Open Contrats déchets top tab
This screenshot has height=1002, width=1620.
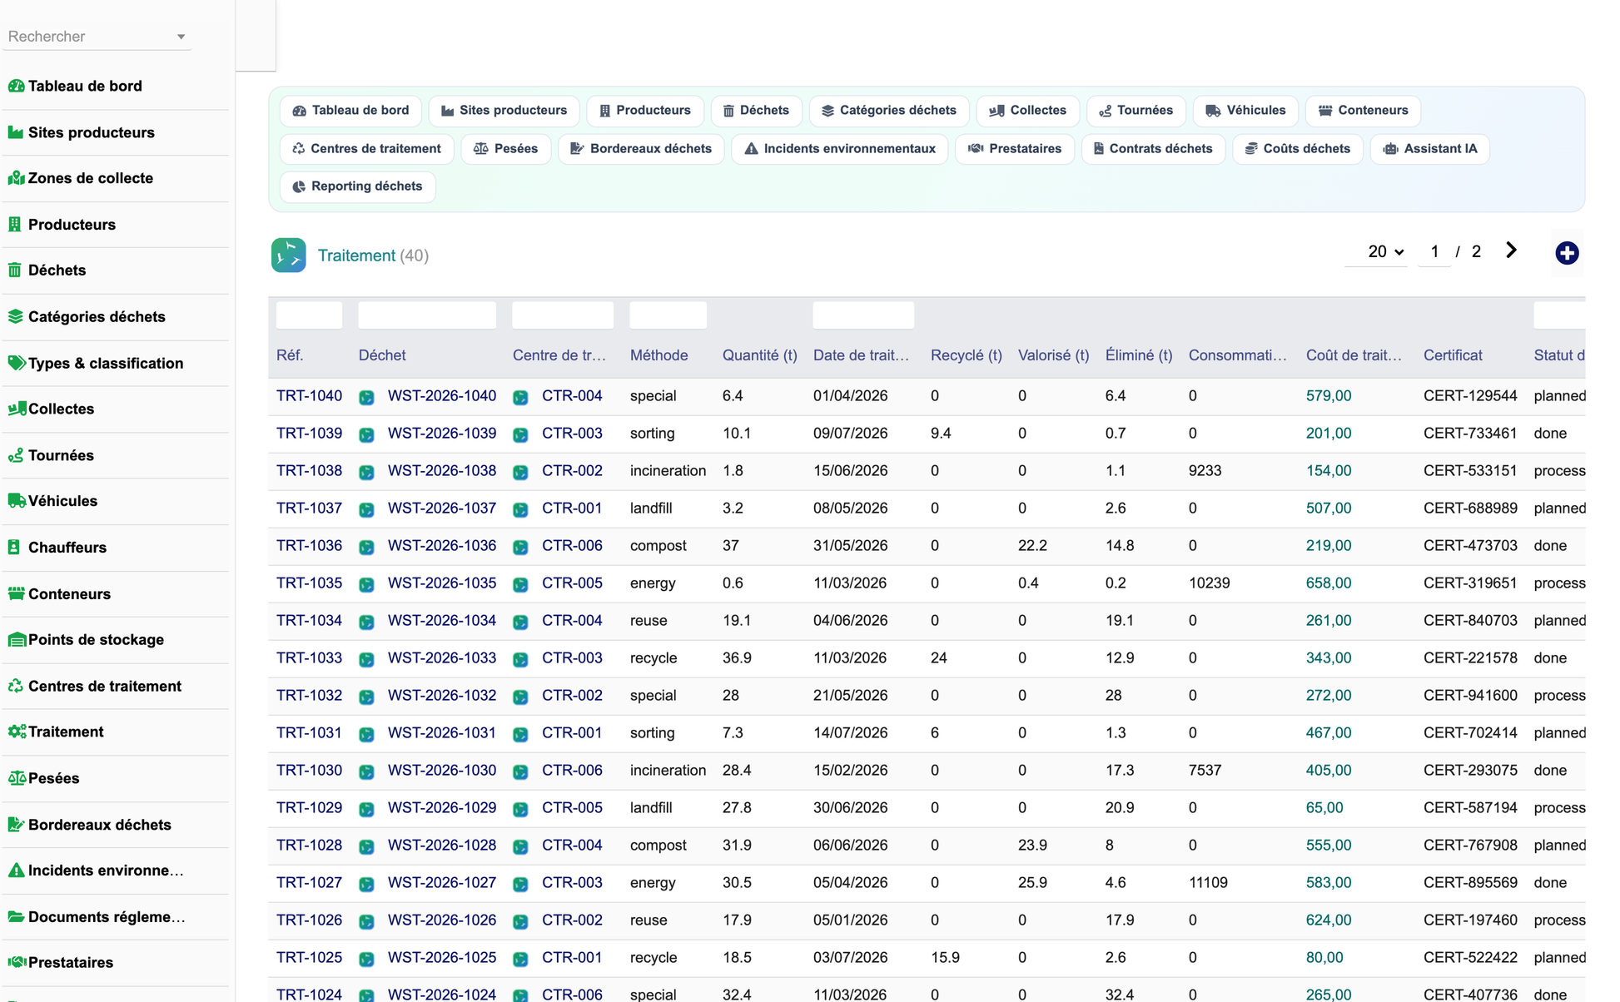click(x=1153, y=149)
